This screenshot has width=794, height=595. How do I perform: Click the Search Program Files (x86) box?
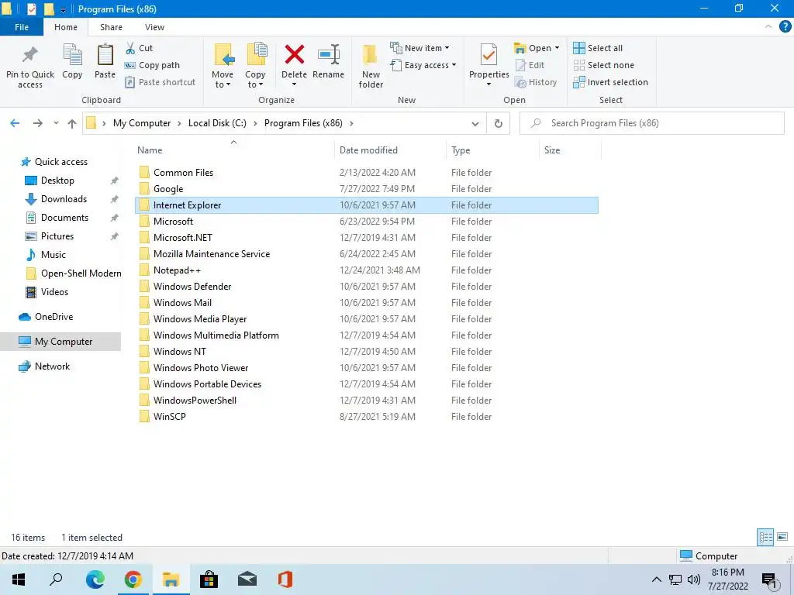[652, 123]
